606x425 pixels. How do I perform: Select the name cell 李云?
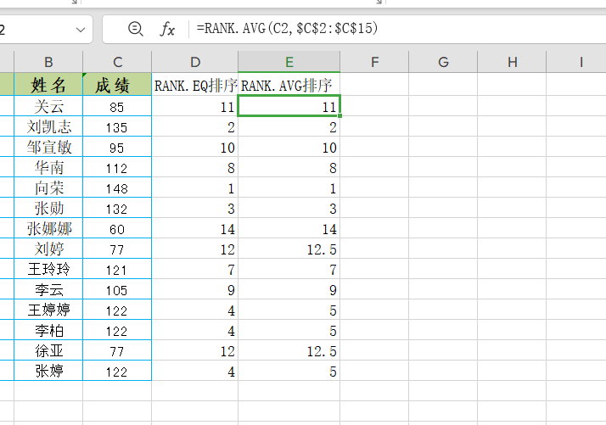(48, 290)
